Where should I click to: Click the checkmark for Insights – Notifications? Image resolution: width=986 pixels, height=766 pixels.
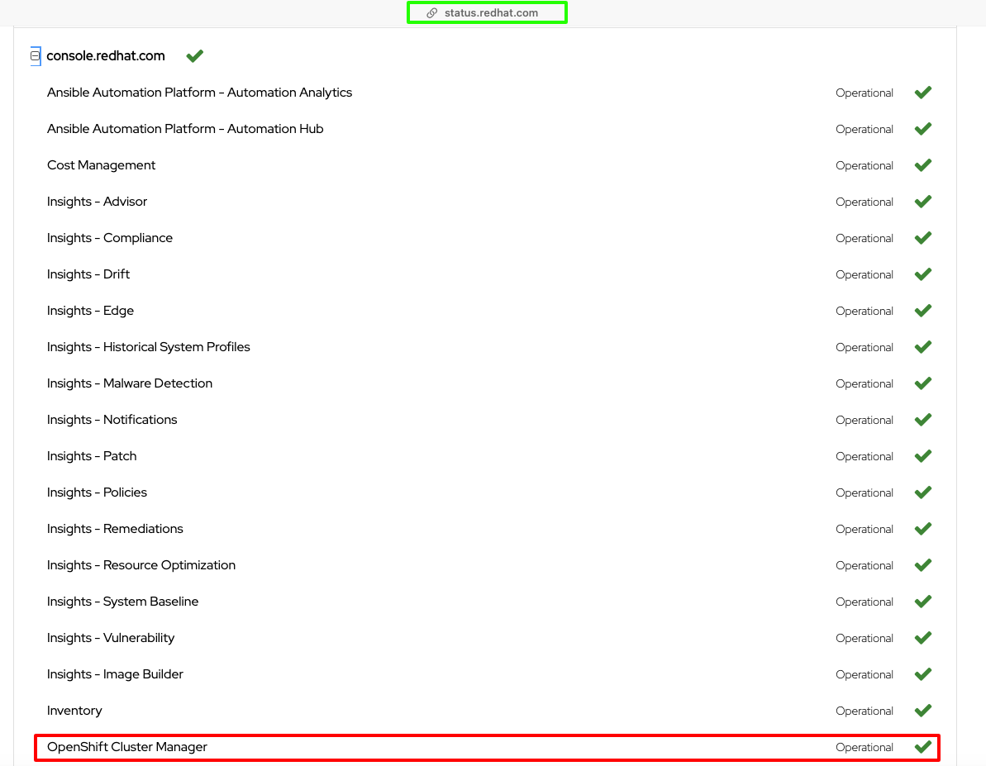pos(923,420)
